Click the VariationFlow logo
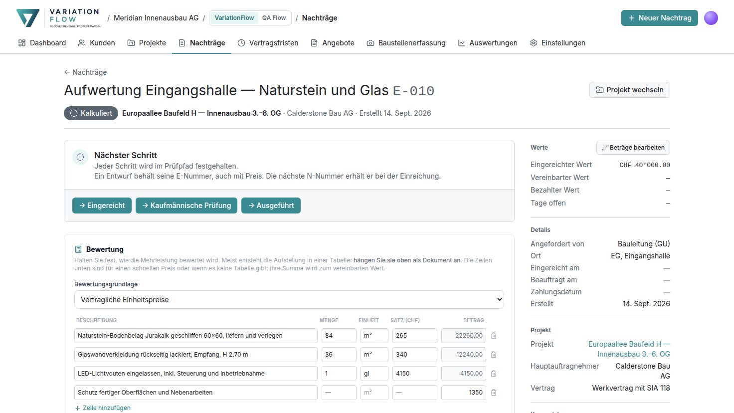734x413 pixels. [x=58, y=18]
